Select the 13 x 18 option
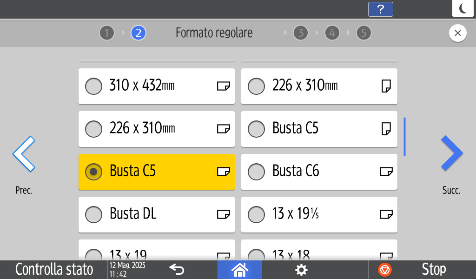 [x=319, y=250]
